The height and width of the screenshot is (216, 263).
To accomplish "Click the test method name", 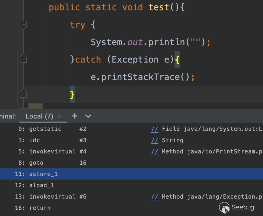I will 159,7.
